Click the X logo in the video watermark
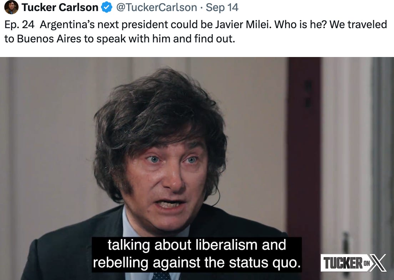Viewport: 394px width, 280px height. pos(378,263)
